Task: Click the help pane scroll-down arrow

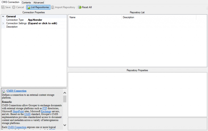Action: [x=65, y=125]
